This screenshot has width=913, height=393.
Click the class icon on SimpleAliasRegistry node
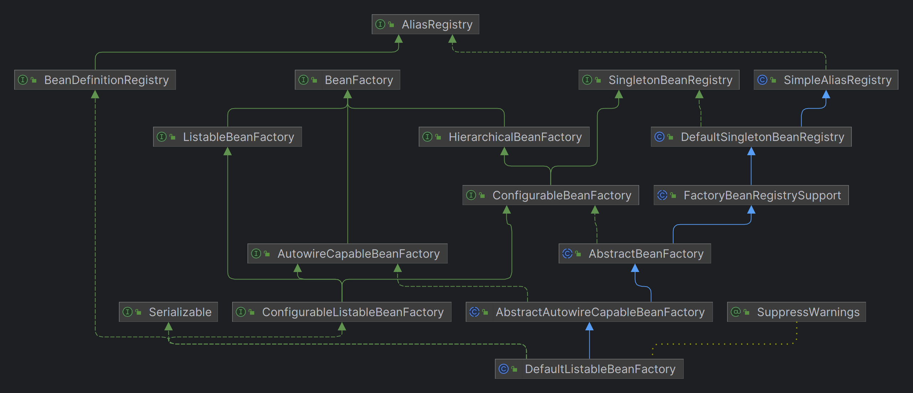tap(762, 80)
